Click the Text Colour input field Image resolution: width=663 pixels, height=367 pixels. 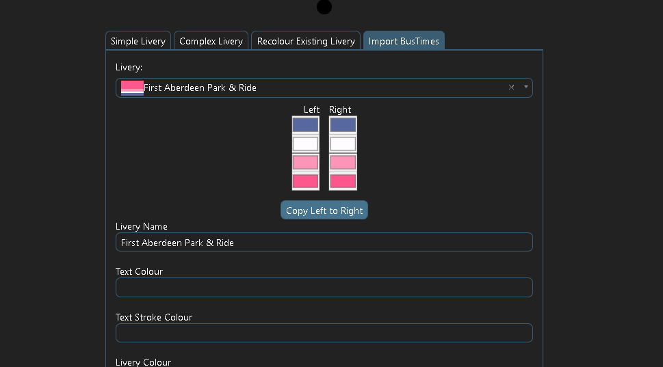[324, 288]
